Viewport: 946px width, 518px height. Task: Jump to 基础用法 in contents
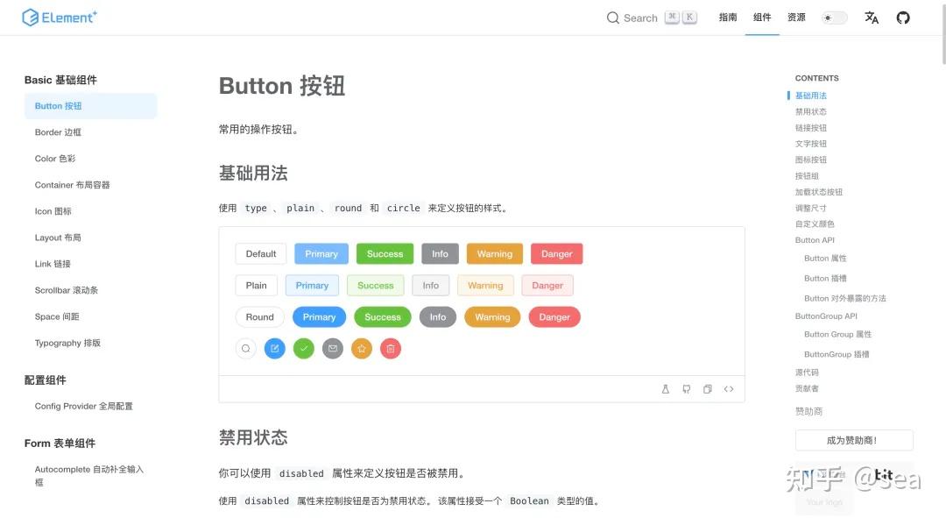(x=811, y=96)
